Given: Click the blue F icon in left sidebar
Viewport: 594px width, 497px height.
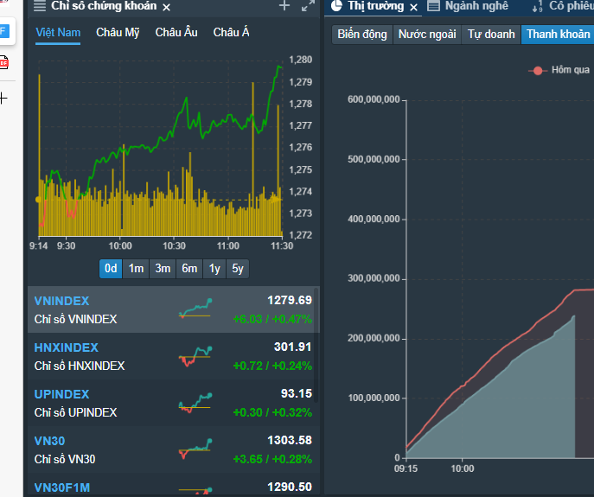Looking at the screenshot, I should click(3, 31).
